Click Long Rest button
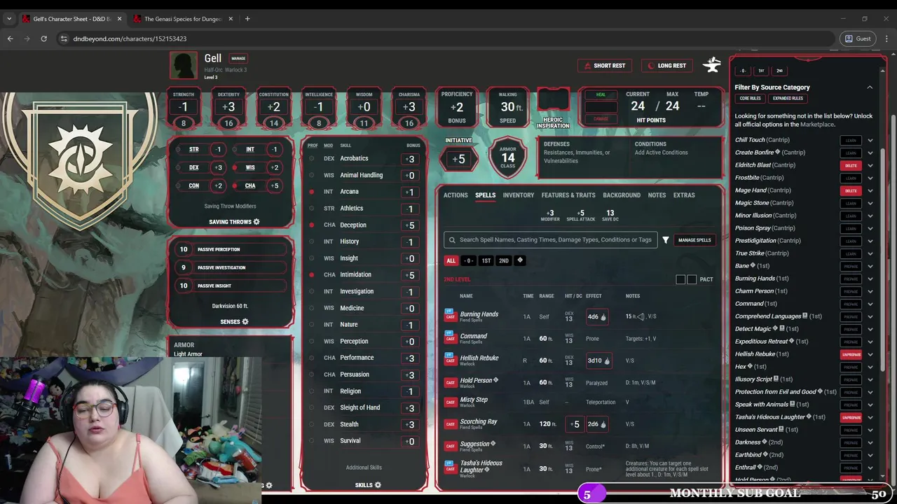 [666, 66]
